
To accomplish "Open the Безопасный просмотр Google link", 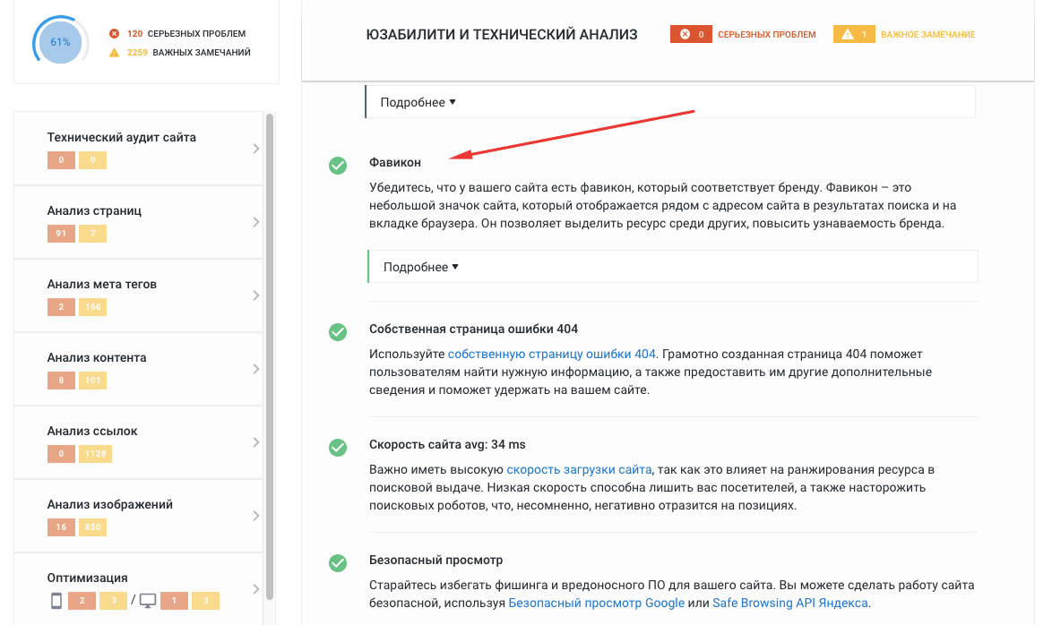I will click(596, 604).
